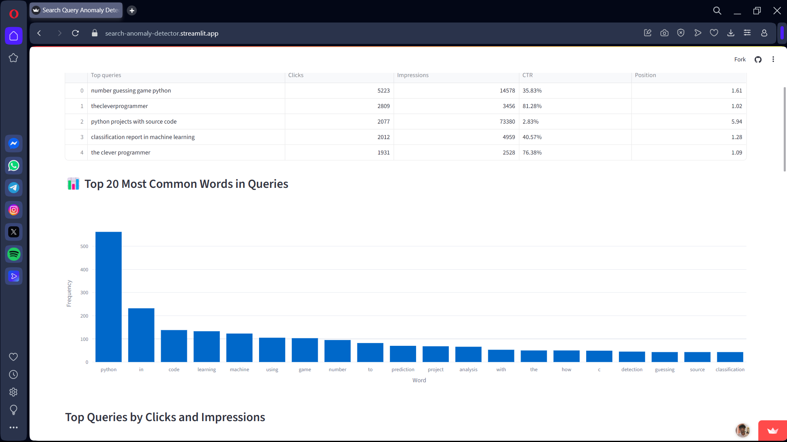Open Messenger in Opera sidebar
This screenshot has width=787, height=442.
click(x=14, y=144)
